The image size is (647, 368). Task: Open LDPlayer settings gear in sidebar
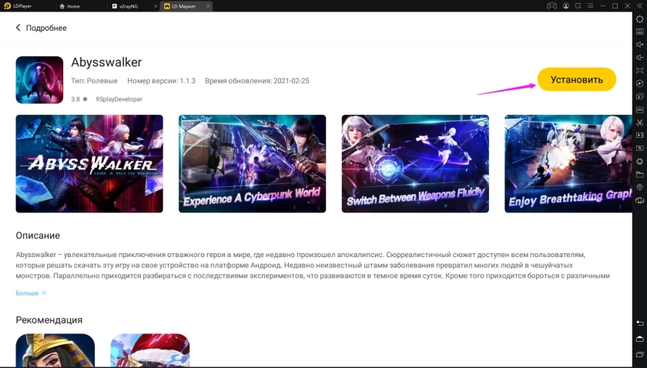tap(639, 18)
